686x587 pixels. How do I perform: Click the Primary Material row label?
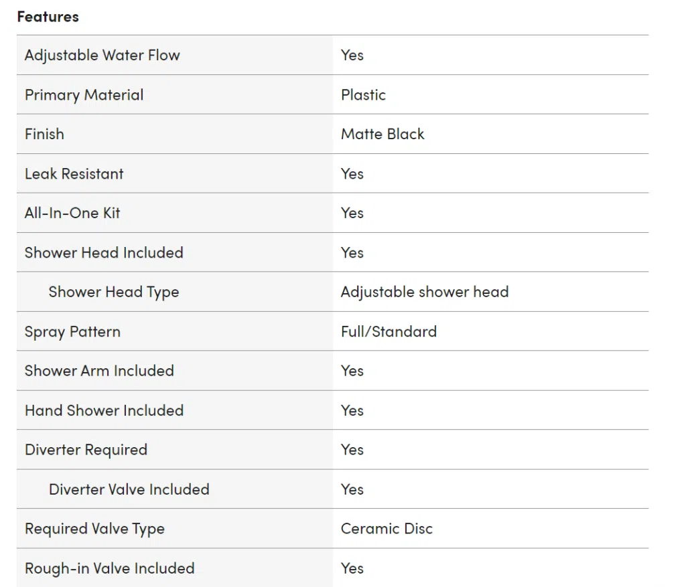(84, 95)
